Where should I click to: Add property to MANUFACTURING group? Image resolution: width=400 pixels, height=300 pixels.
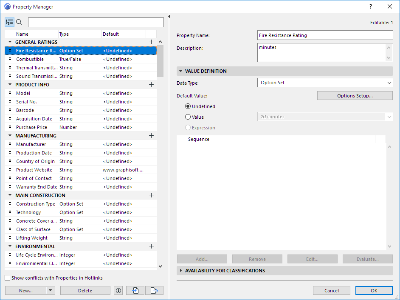pyautogui.click(x=151, y=136)
